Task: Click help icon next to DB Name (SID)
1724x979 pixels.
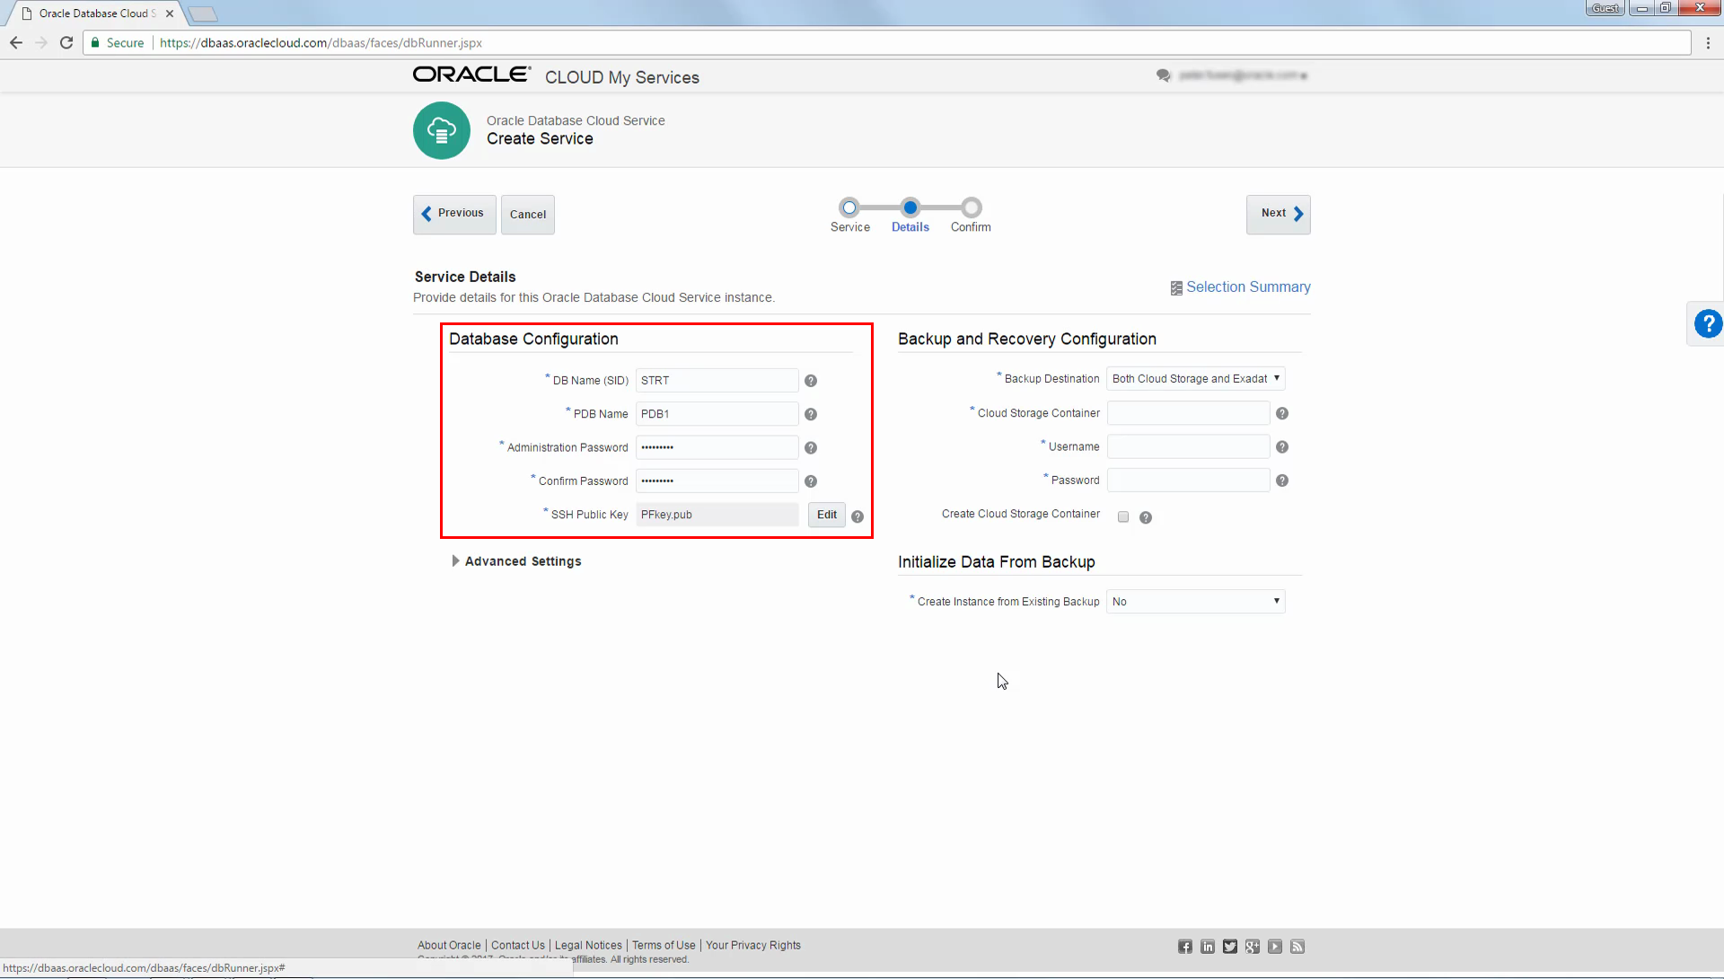Action: point(811,381)
